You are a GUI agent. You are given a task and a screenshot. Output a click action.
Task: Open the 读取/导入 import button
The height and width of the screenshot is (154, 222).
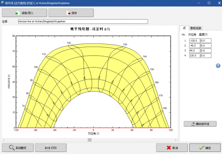click(x=24, y=13)
